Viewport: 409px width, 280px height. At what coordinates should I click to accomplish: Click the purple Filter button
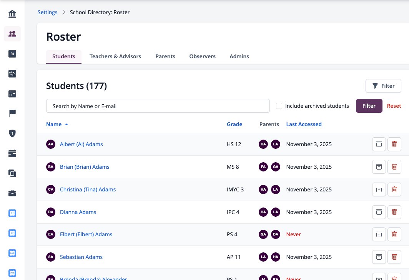tap(369, 106)
